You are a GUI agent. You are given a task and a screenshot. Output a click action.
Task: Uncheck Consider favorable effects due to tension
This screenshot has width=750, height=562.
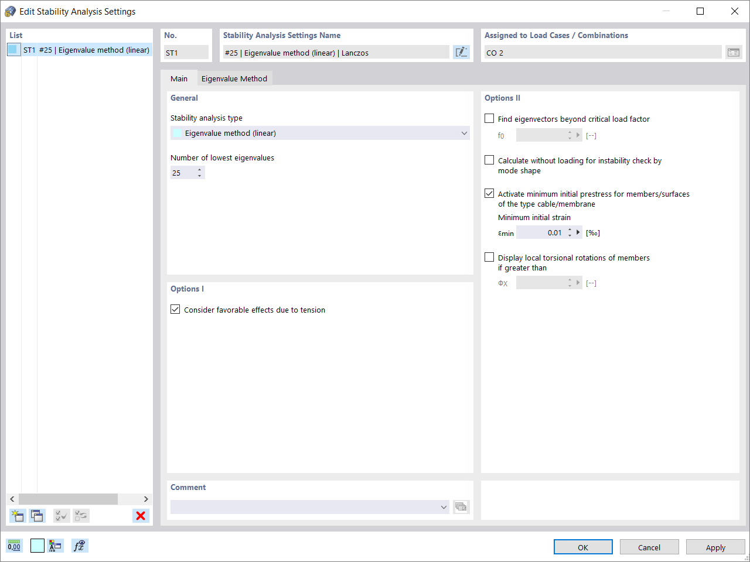[175, 309]
